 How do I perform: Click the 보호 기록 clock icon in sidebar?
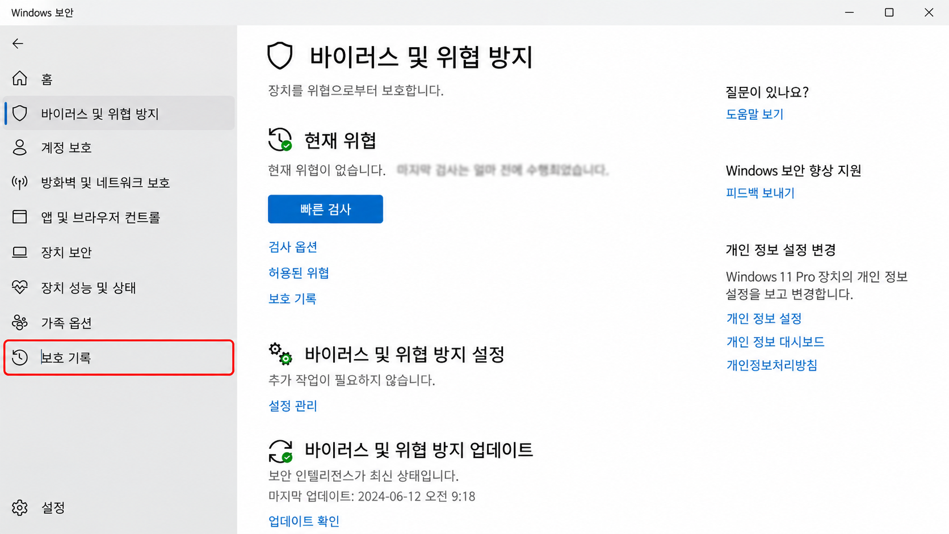(20, 358)
